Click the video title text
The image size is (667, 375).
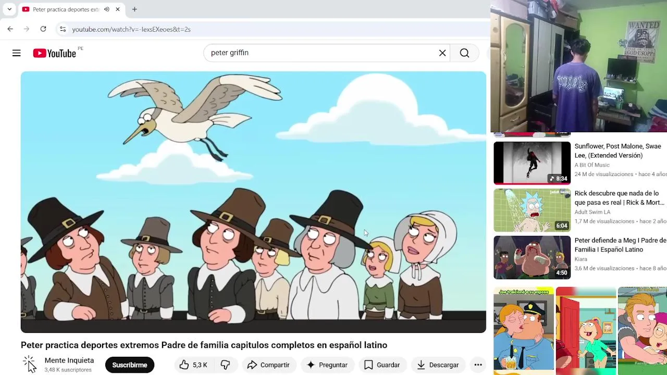click(x=204, y=345)
